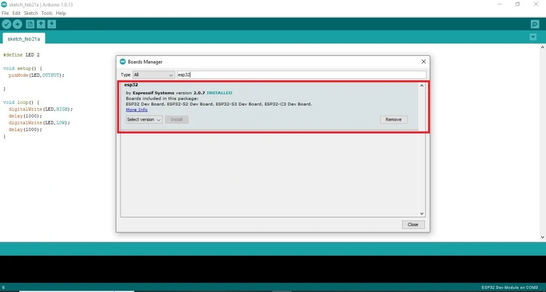Viewport: 546px width, 292px height.
Task: Minimize the Arduino IDE window
Action: point(500,4)
